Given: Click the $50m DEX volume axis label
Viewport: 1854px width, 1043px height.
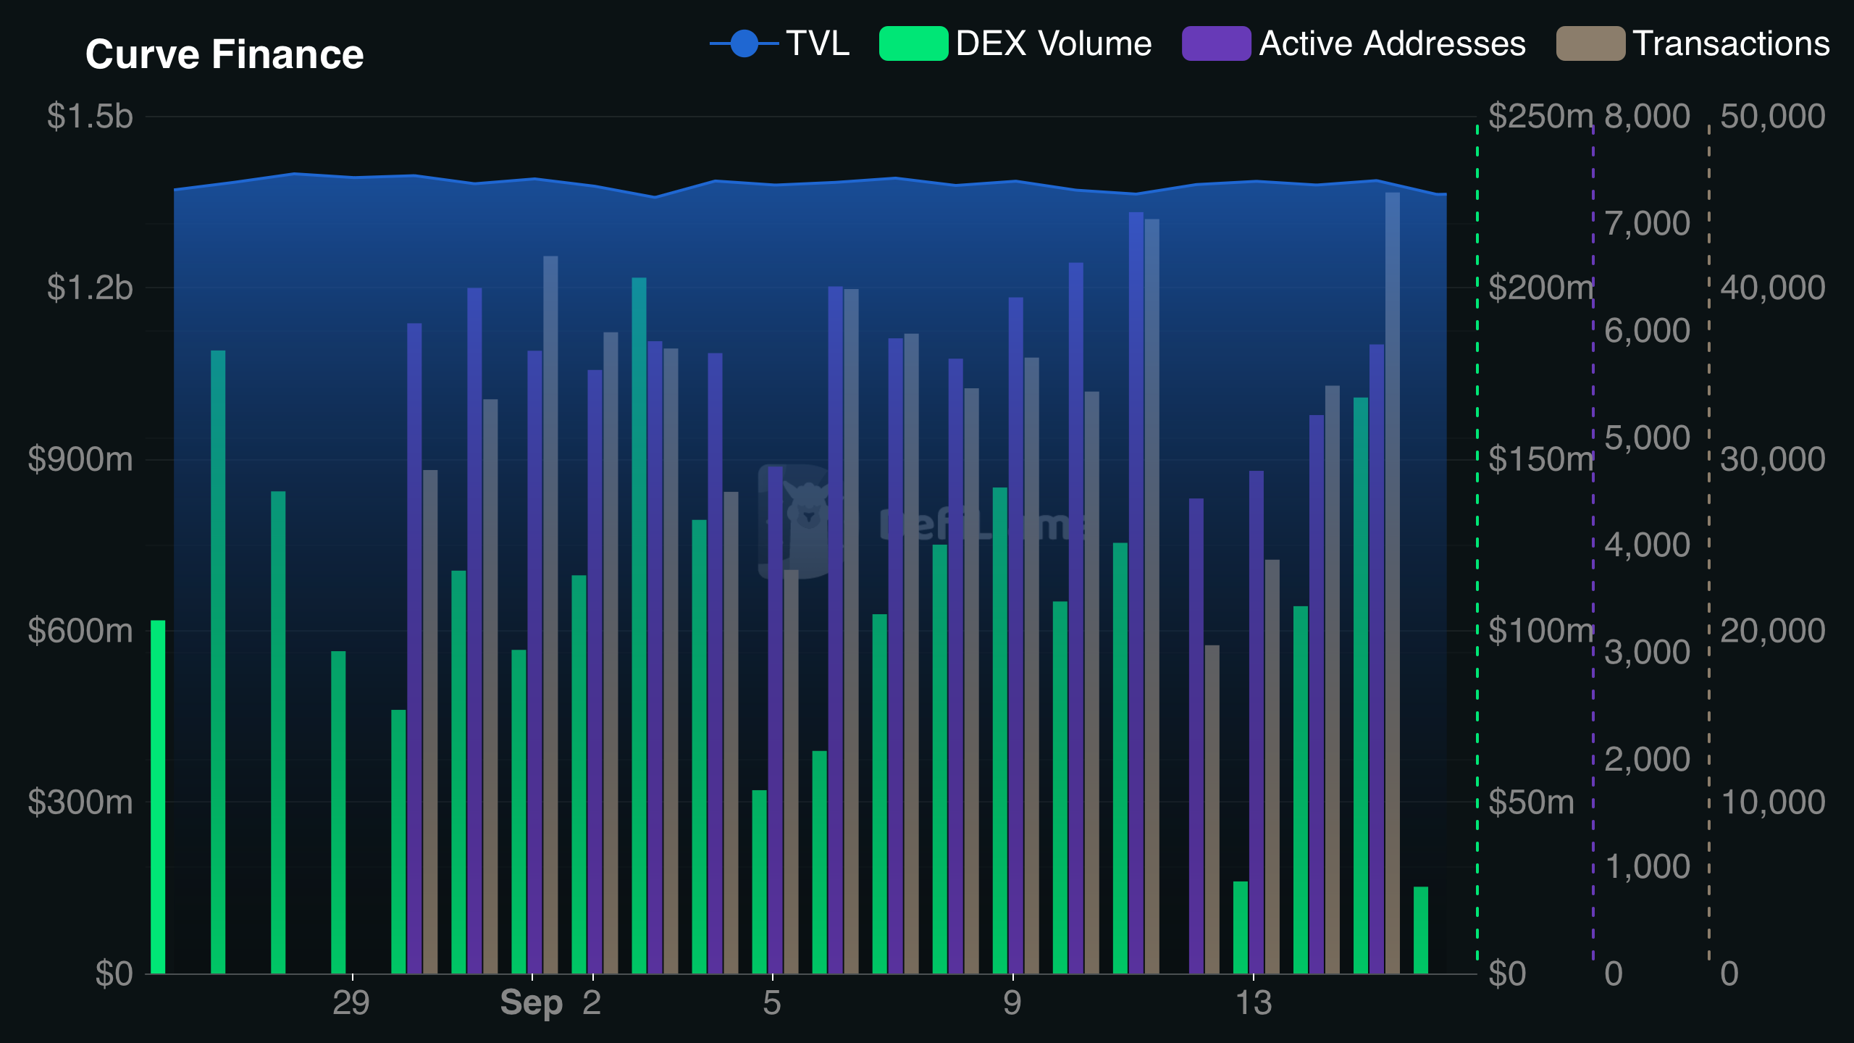Looking at the screenshot, I should 1532,803.
